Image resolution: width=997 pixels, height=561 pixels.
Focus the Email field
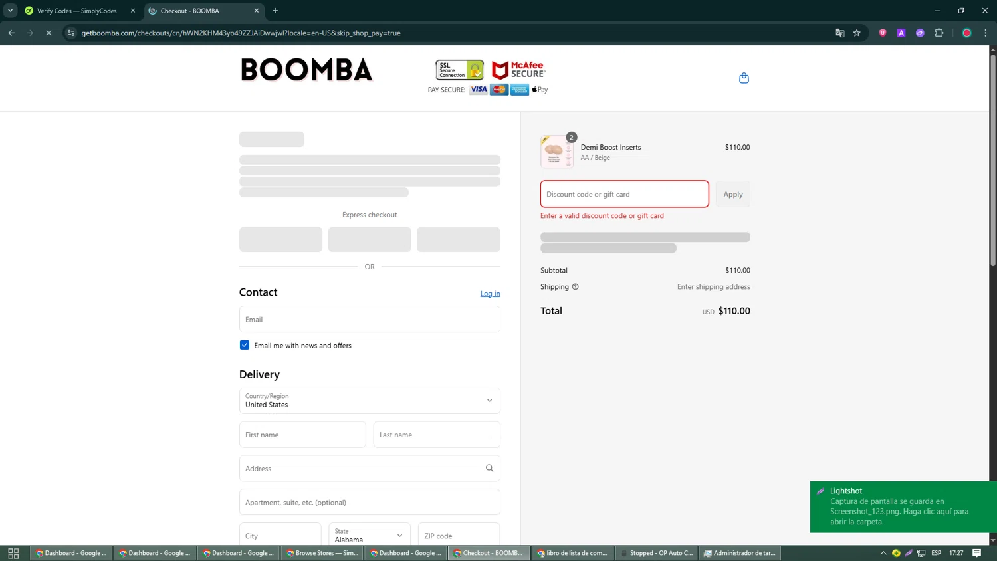pyautogui.click(x=370, y=319)
